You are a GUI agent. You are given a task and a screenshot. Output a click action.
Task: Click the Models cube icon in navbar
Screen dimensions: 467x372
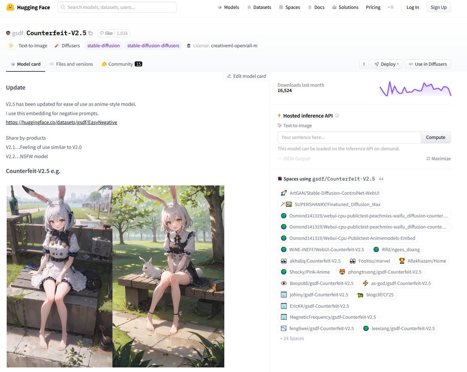click(x=220, y=7)
